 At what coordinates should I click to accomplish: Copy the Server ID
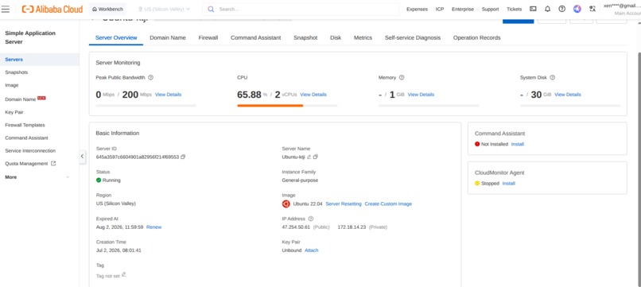click(183, 157)
